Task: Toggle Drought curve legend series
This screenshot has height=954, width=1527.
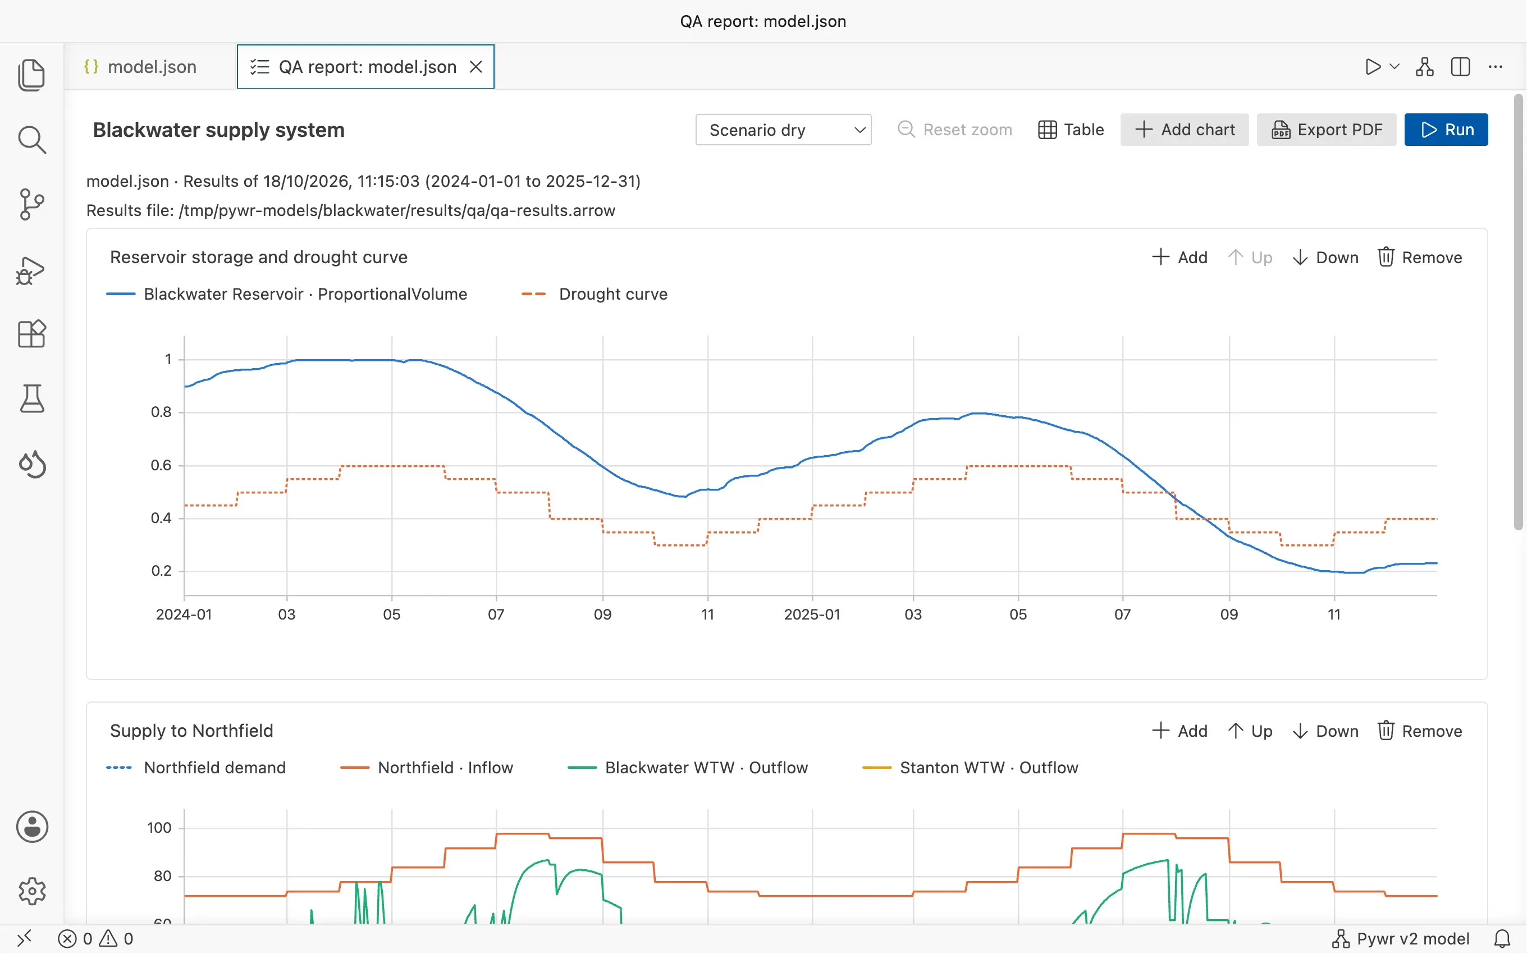Action: coord(595,294)
